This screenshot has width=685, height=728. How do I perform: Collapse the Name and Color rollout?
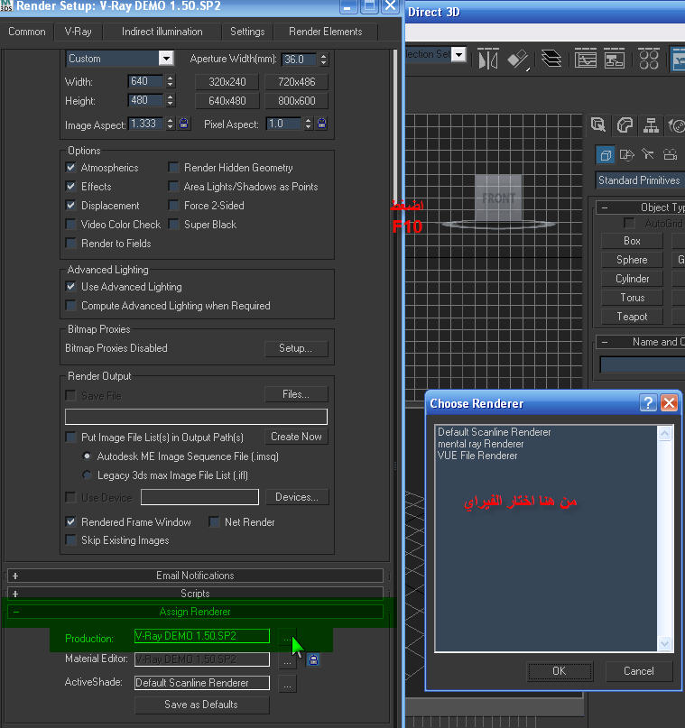click(641, 342)
